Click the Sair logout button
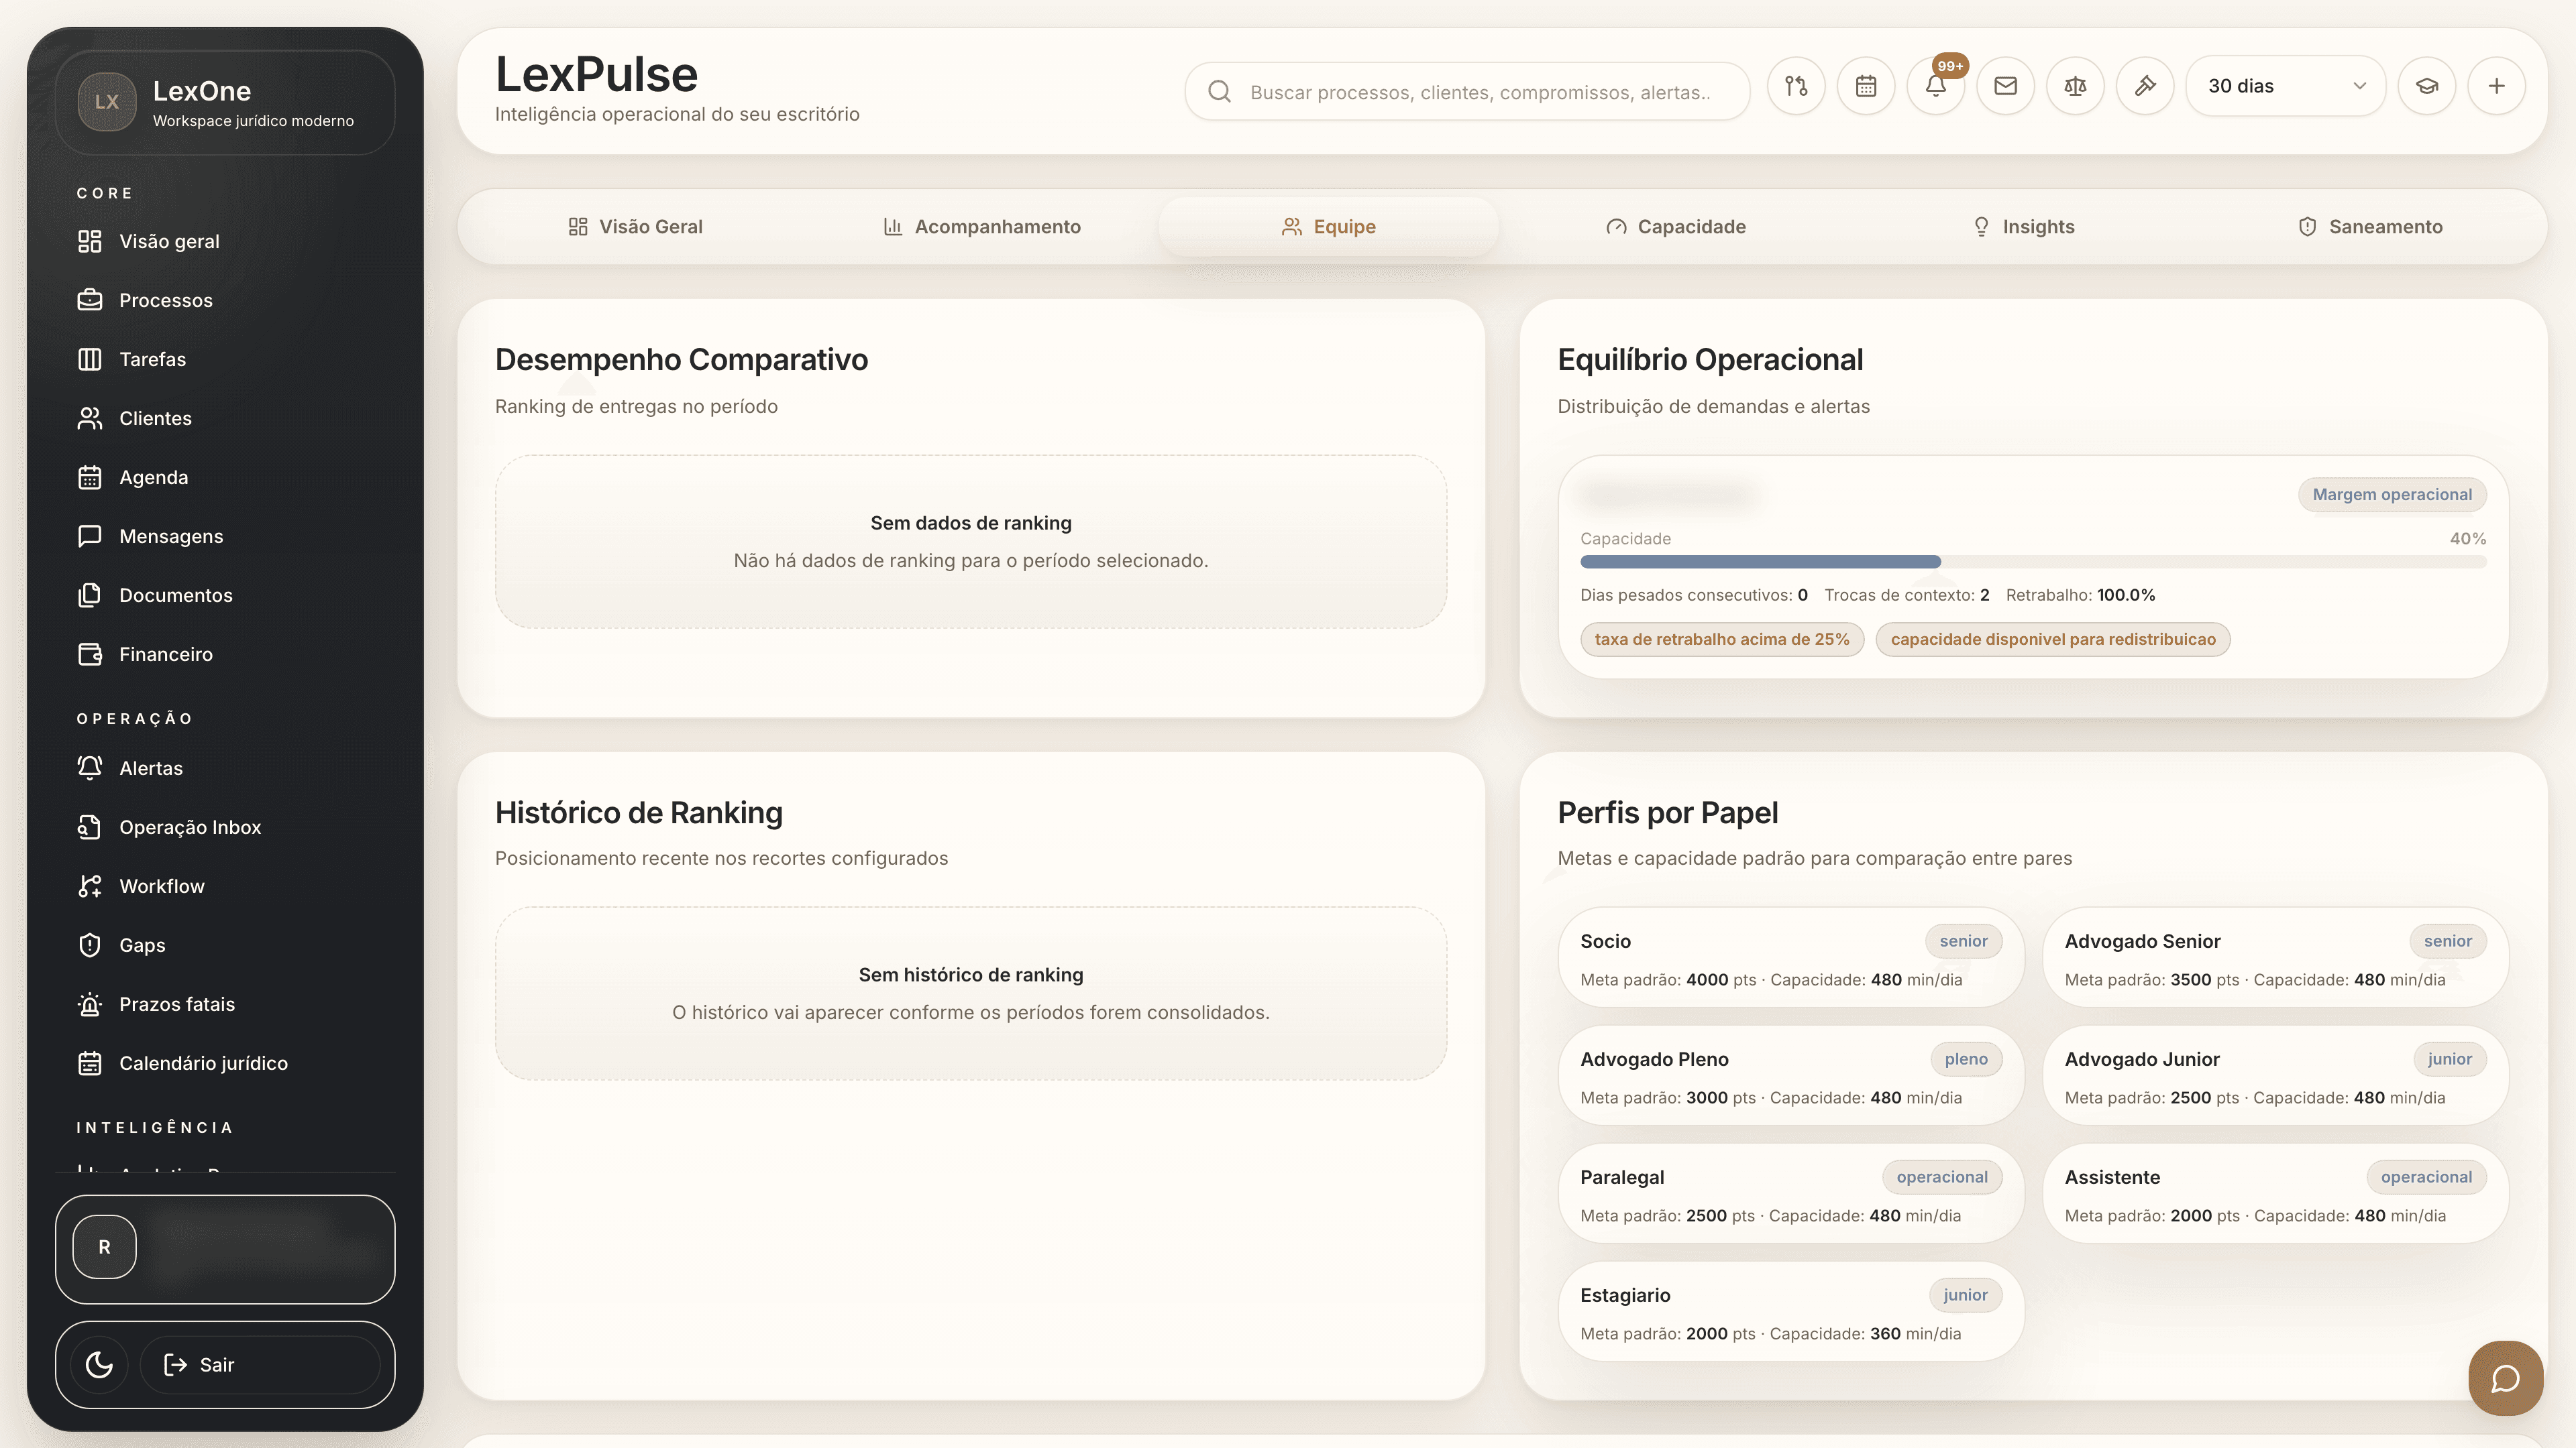This screenshot has width=2576, height=1448. [x=260, y=1365]
